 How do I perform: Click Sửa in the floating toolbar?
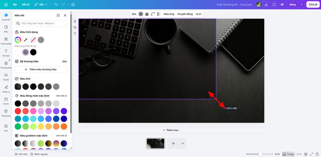pos(134,14)
